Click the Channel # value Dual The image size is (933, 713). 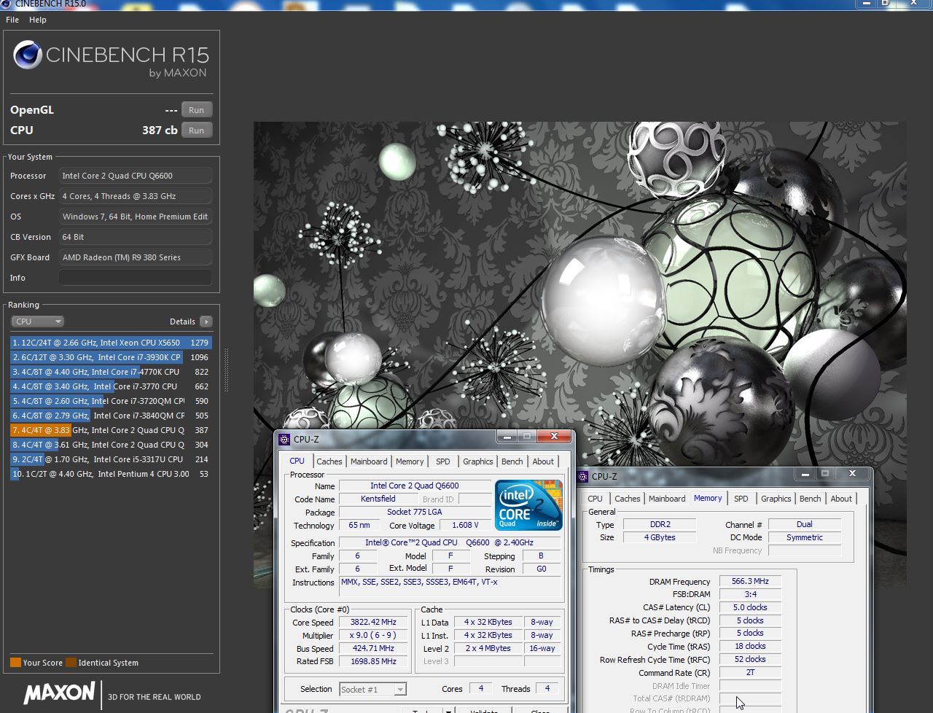point(805,525)
